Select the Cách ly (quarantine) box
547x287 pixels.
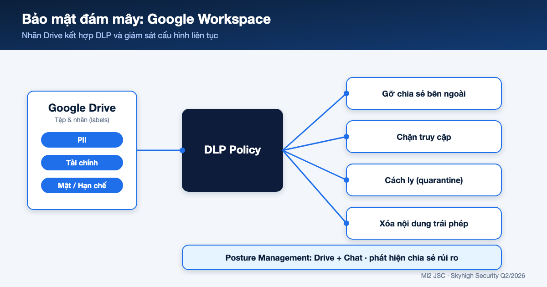coord(424,180)
